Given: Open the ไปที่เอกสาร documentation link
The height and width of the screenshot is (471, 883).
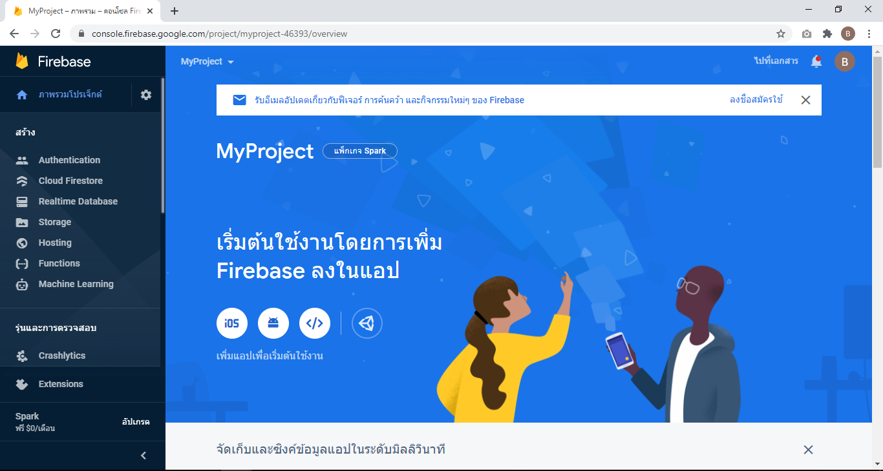Looking at the screenshot, I should point(776,61).
